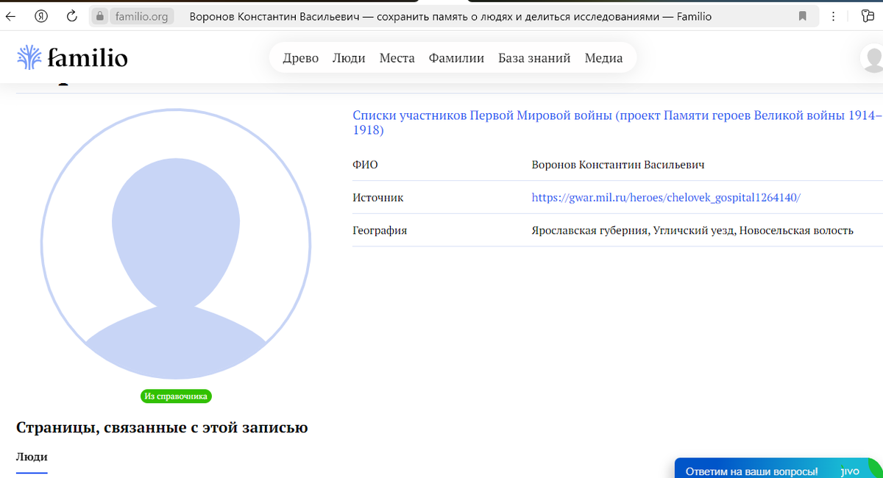Reload the page with refresh icon
The height and width of the screenshot is (478, 883).
click(x=72, y=15)
